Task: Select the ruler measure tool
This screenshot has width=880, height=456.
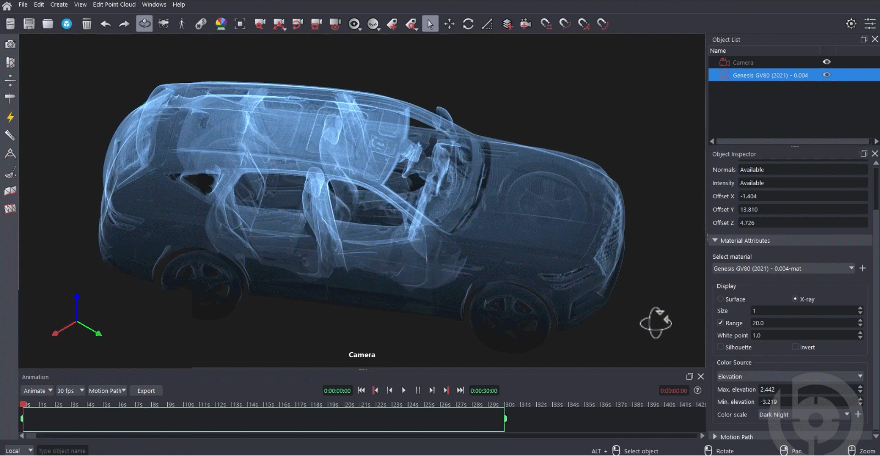Action: pyautogui.click(x=10, y=135)
